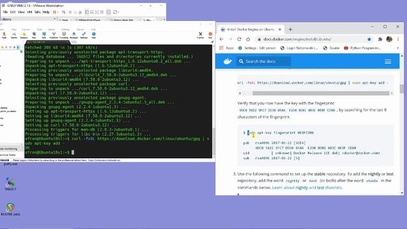Open the REAPER (x64) desktop icon
This screenshot has width=407, height=229.
pos(10,209)
